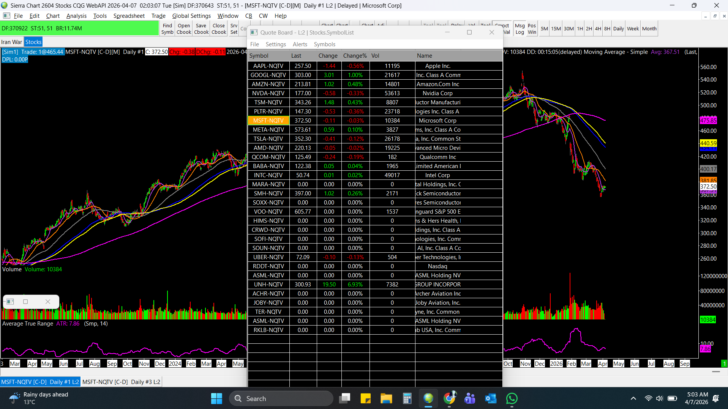Set chart timeframe to 5M

click(544, 29)
